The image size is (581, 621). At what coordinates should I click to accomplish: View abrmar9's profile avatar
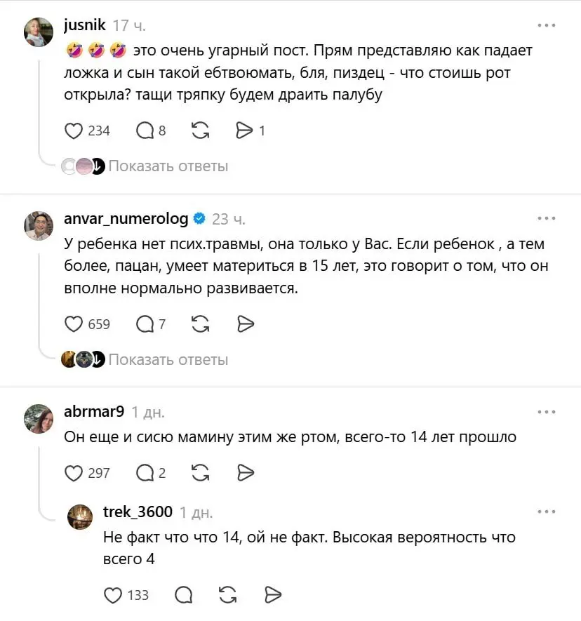coord(39,419)
